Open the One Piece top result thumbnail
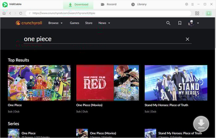Screen dimensions: 216x138 click(x=39, y=83)
